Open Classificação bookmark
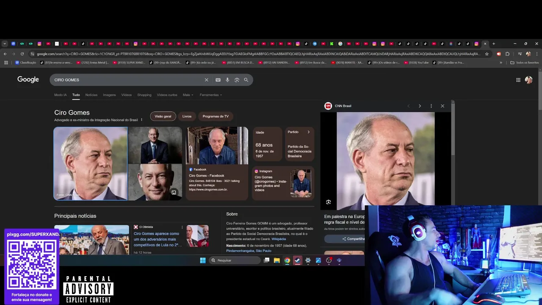 (26, 63)
